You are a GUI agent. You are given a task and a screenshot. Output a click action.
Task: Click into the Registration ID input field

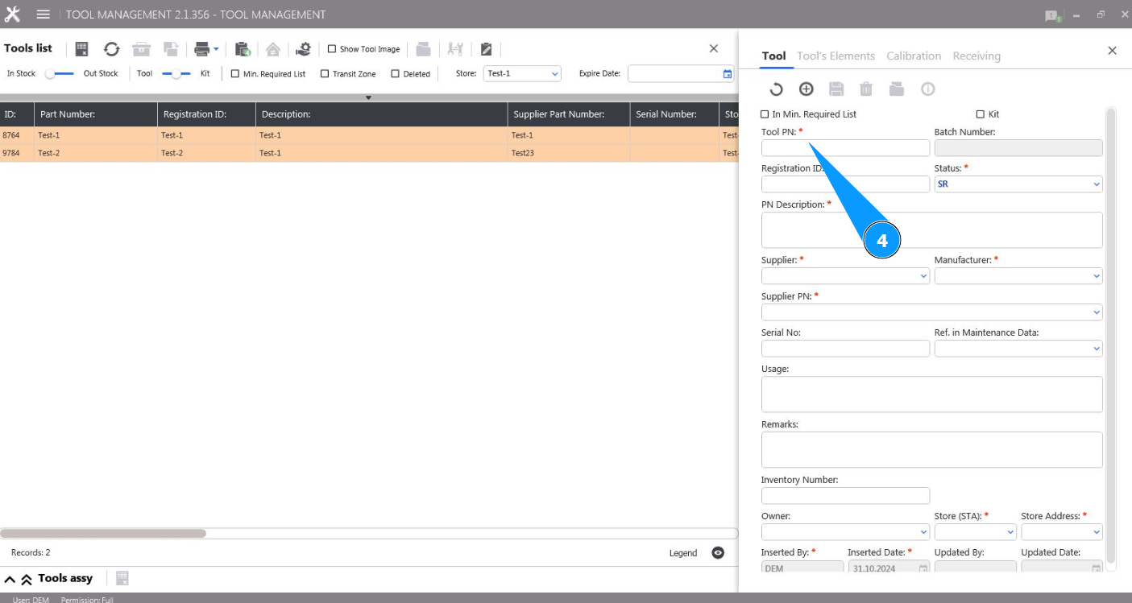tap(845, 184)
